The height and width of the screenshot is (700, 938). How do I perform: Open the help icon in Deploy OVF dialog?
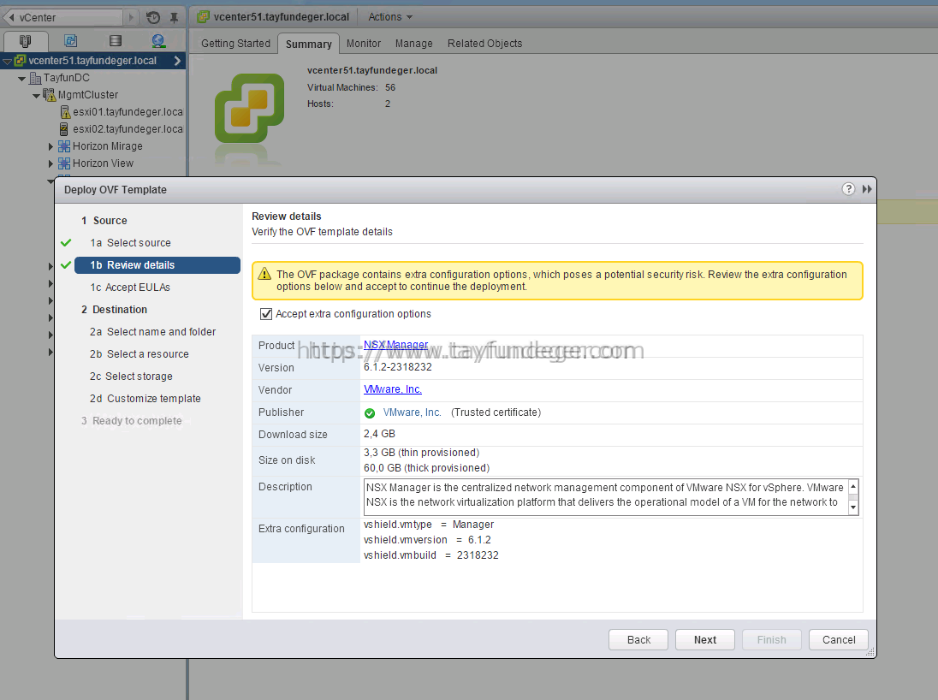848,189
